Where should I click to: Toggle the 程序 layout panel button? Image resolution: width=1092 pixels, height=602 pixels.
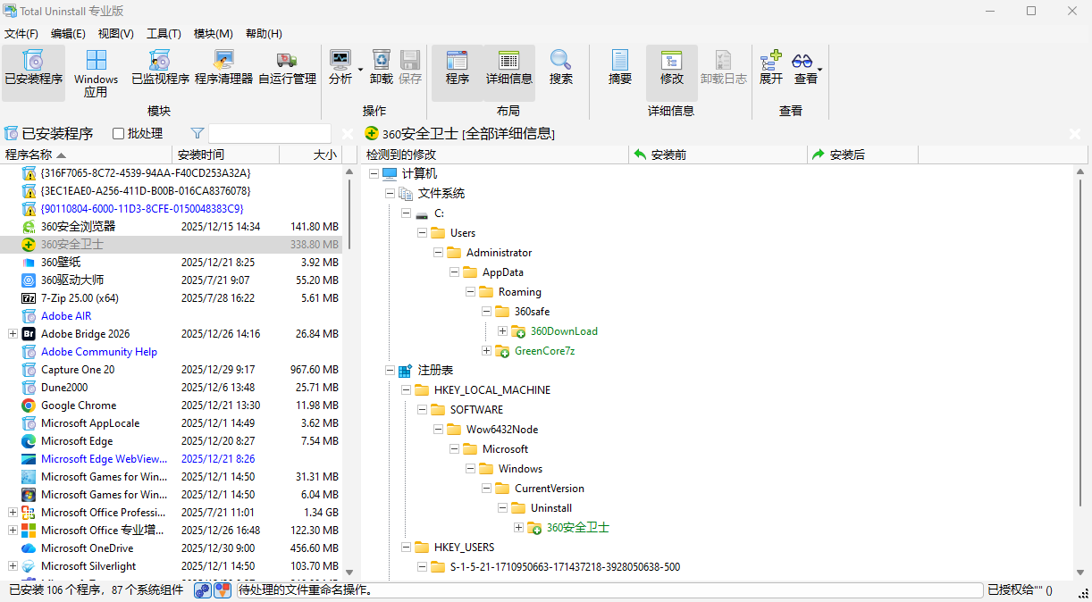pyautogui.click(x=458, y=68)
